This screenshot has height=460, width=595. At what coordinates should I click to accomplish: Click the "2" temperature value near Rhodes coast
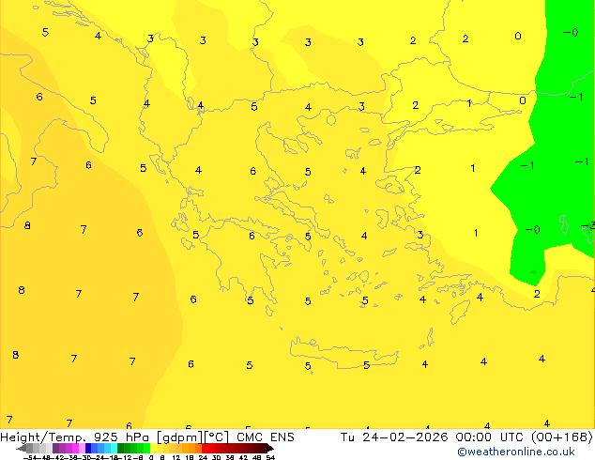(537, 294)
